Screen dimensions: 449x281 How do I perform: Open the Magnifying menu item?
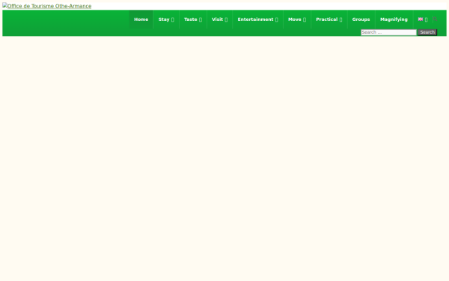pyautogui.click(x=394, y=19)
